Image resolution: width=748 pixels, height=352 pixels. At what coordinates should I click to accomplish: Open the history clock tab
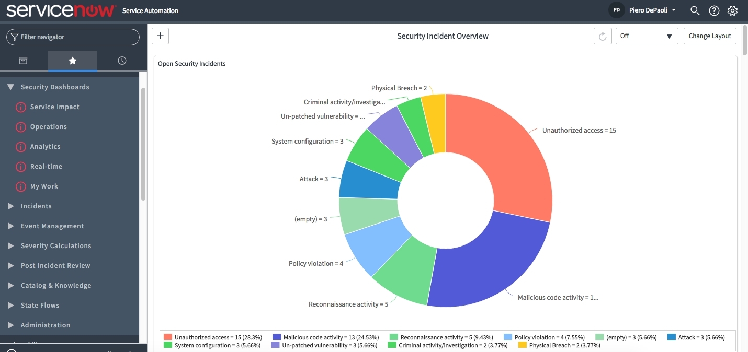122,61
